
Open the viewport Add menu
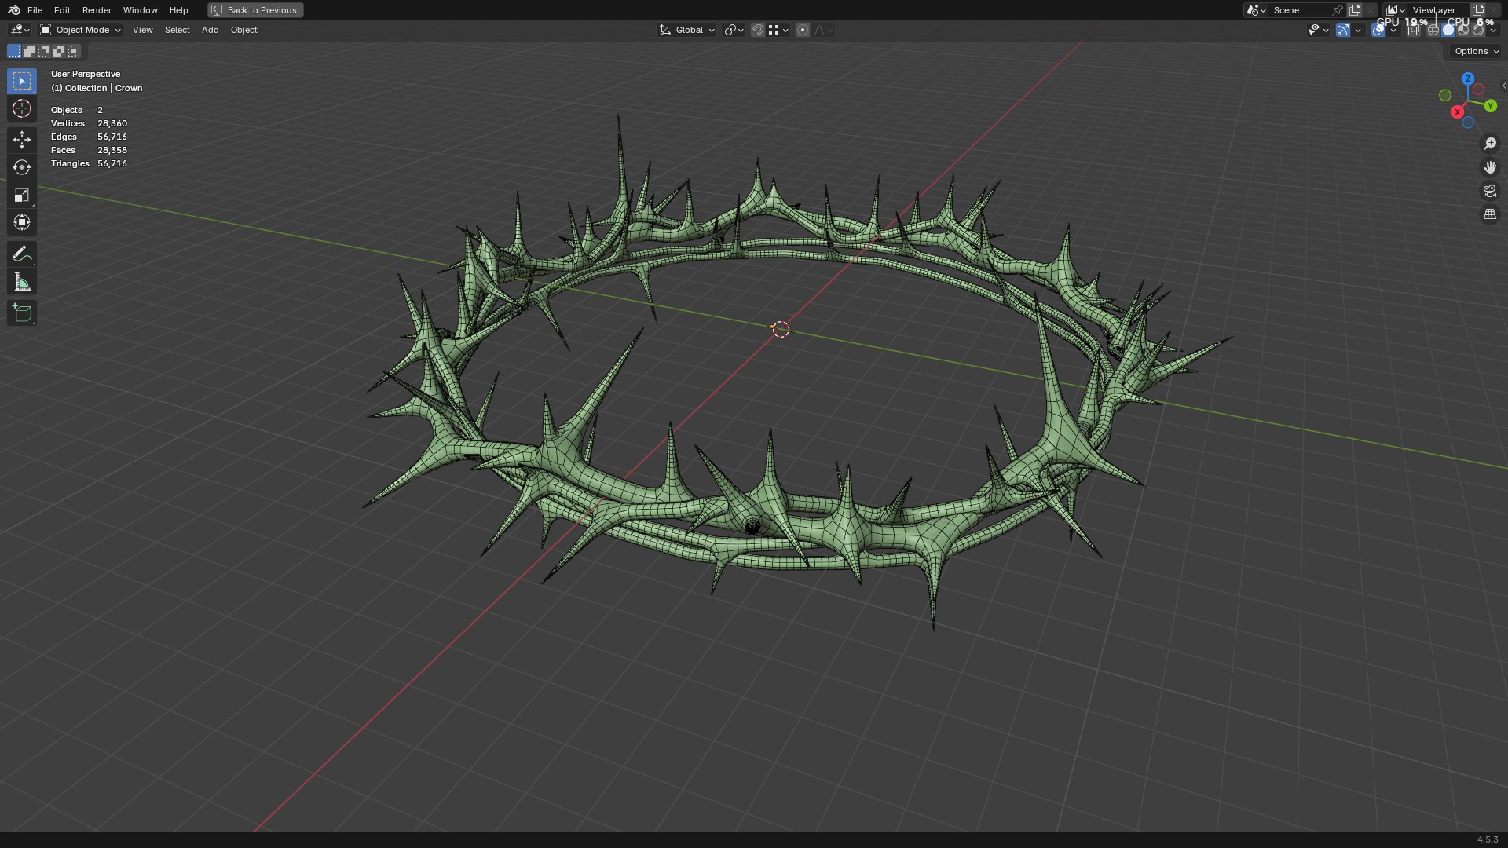(x=210, y=30)
